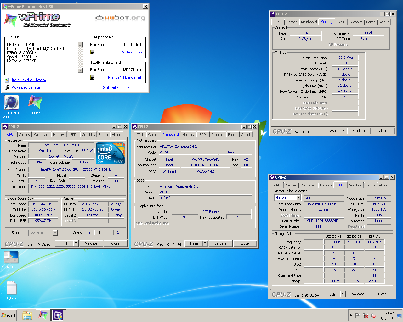Click DRAM Frequency value 490.0 MHz

click(x=345, y=58)
